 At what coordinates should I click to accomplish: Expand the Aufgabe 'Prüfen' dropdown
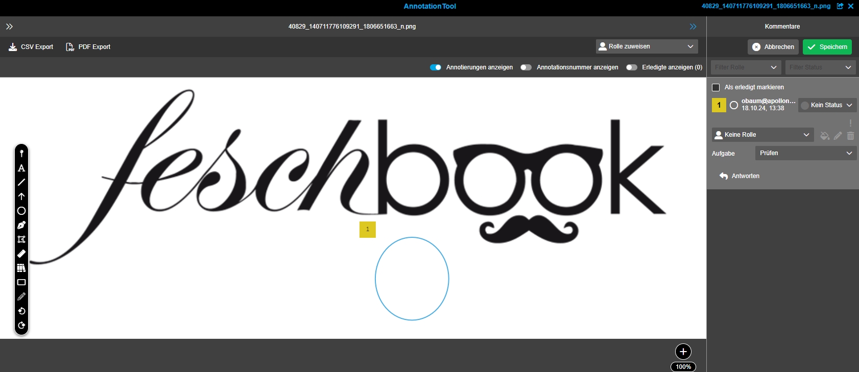click(805, 153)
